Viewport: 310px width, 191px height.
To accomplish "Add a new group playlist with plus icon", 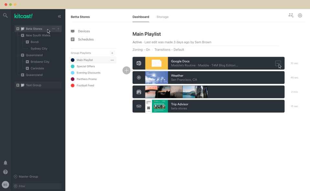I will pos(112,53).
